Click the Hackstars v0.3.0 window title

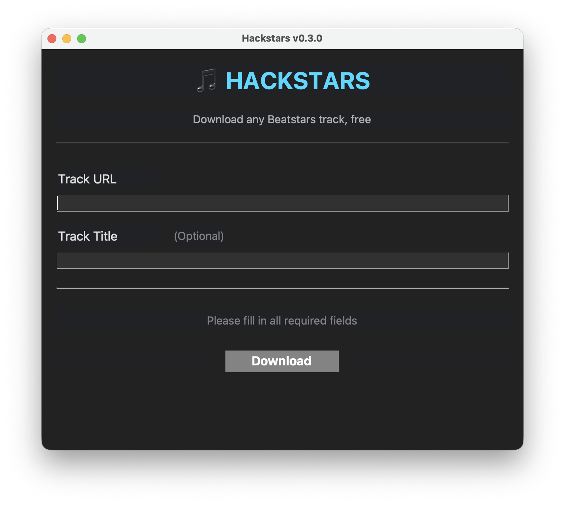click(282, 38)
